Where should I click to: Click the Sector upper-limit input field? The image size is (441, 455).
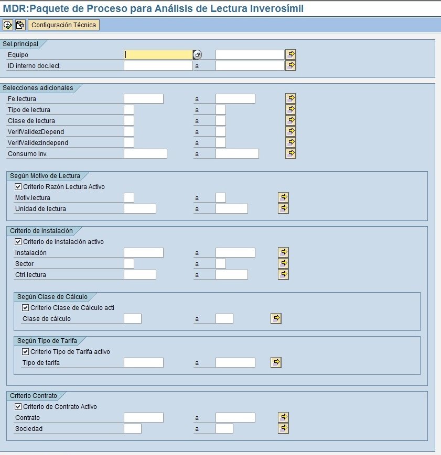(x=221, y=263)
